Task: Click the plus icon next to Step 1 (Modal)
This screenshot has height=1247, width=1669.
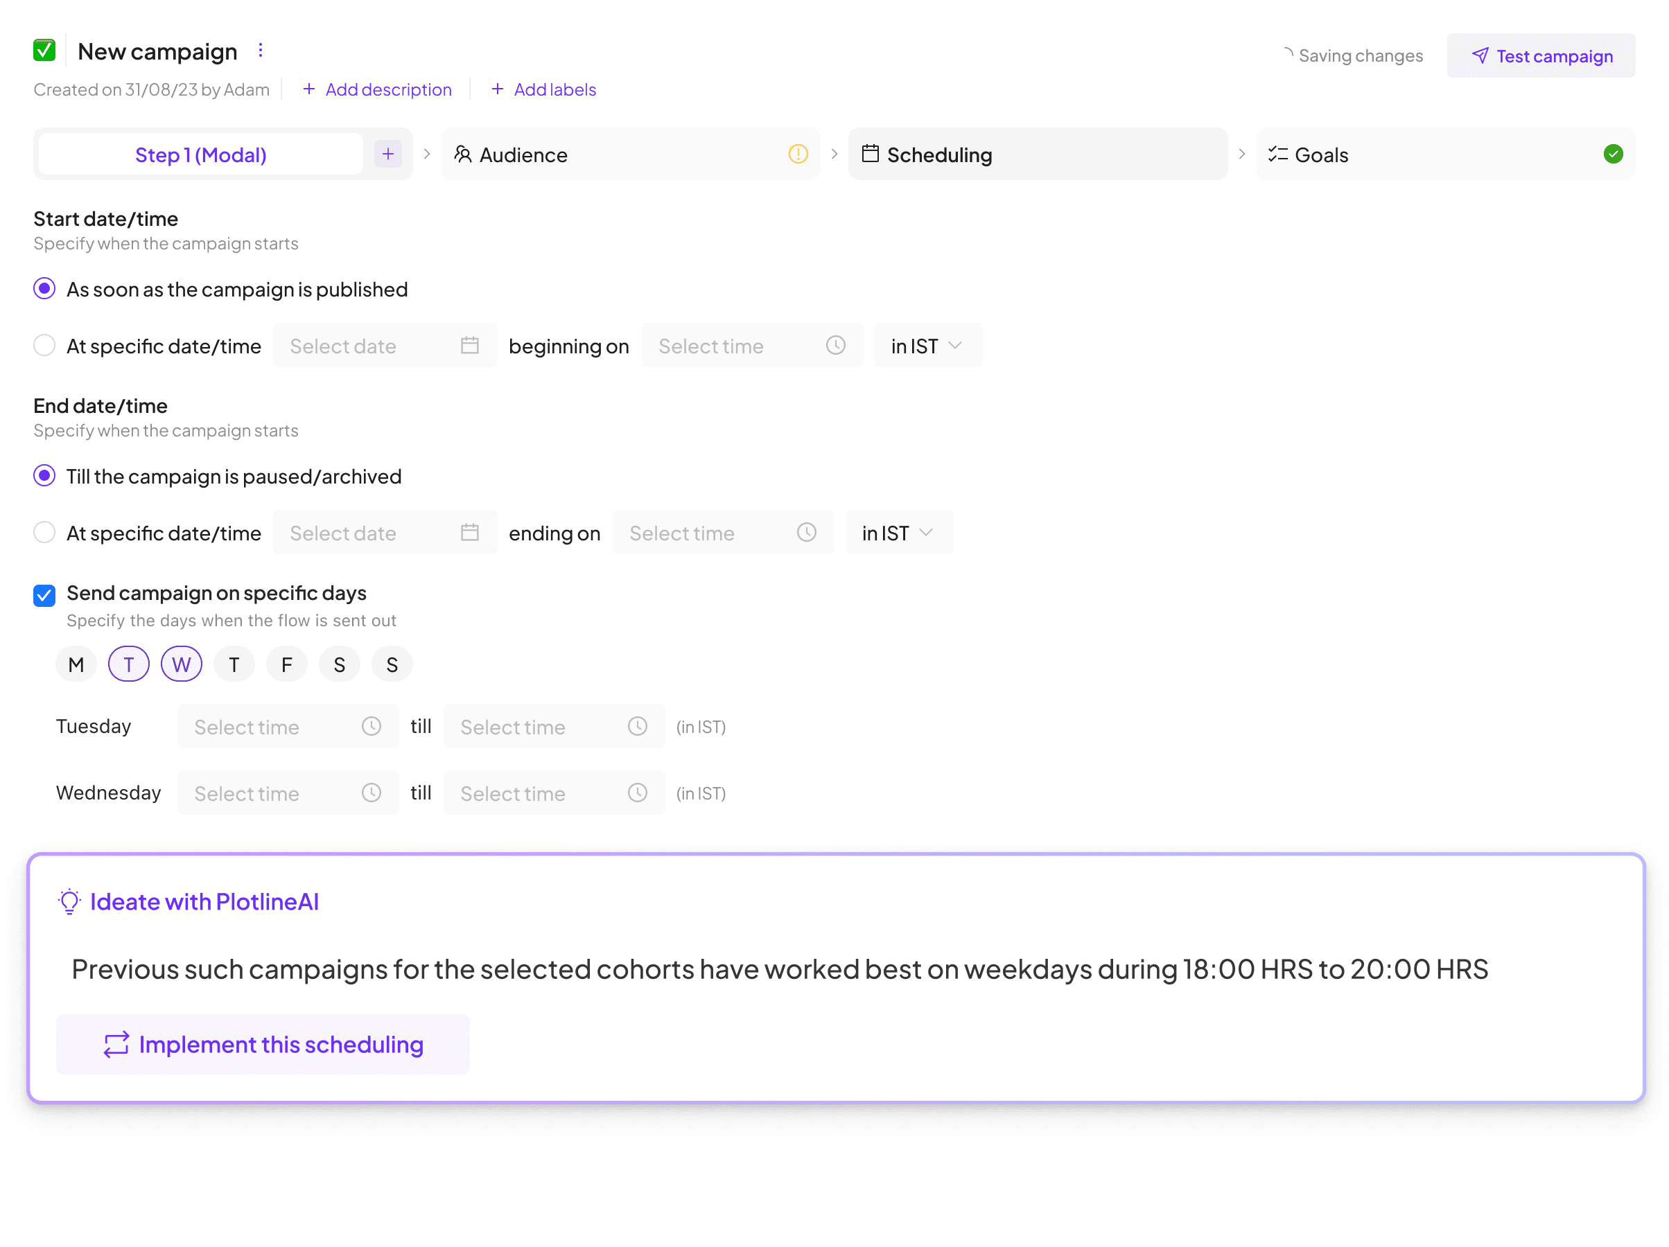Action: click(x=388, y=154)
